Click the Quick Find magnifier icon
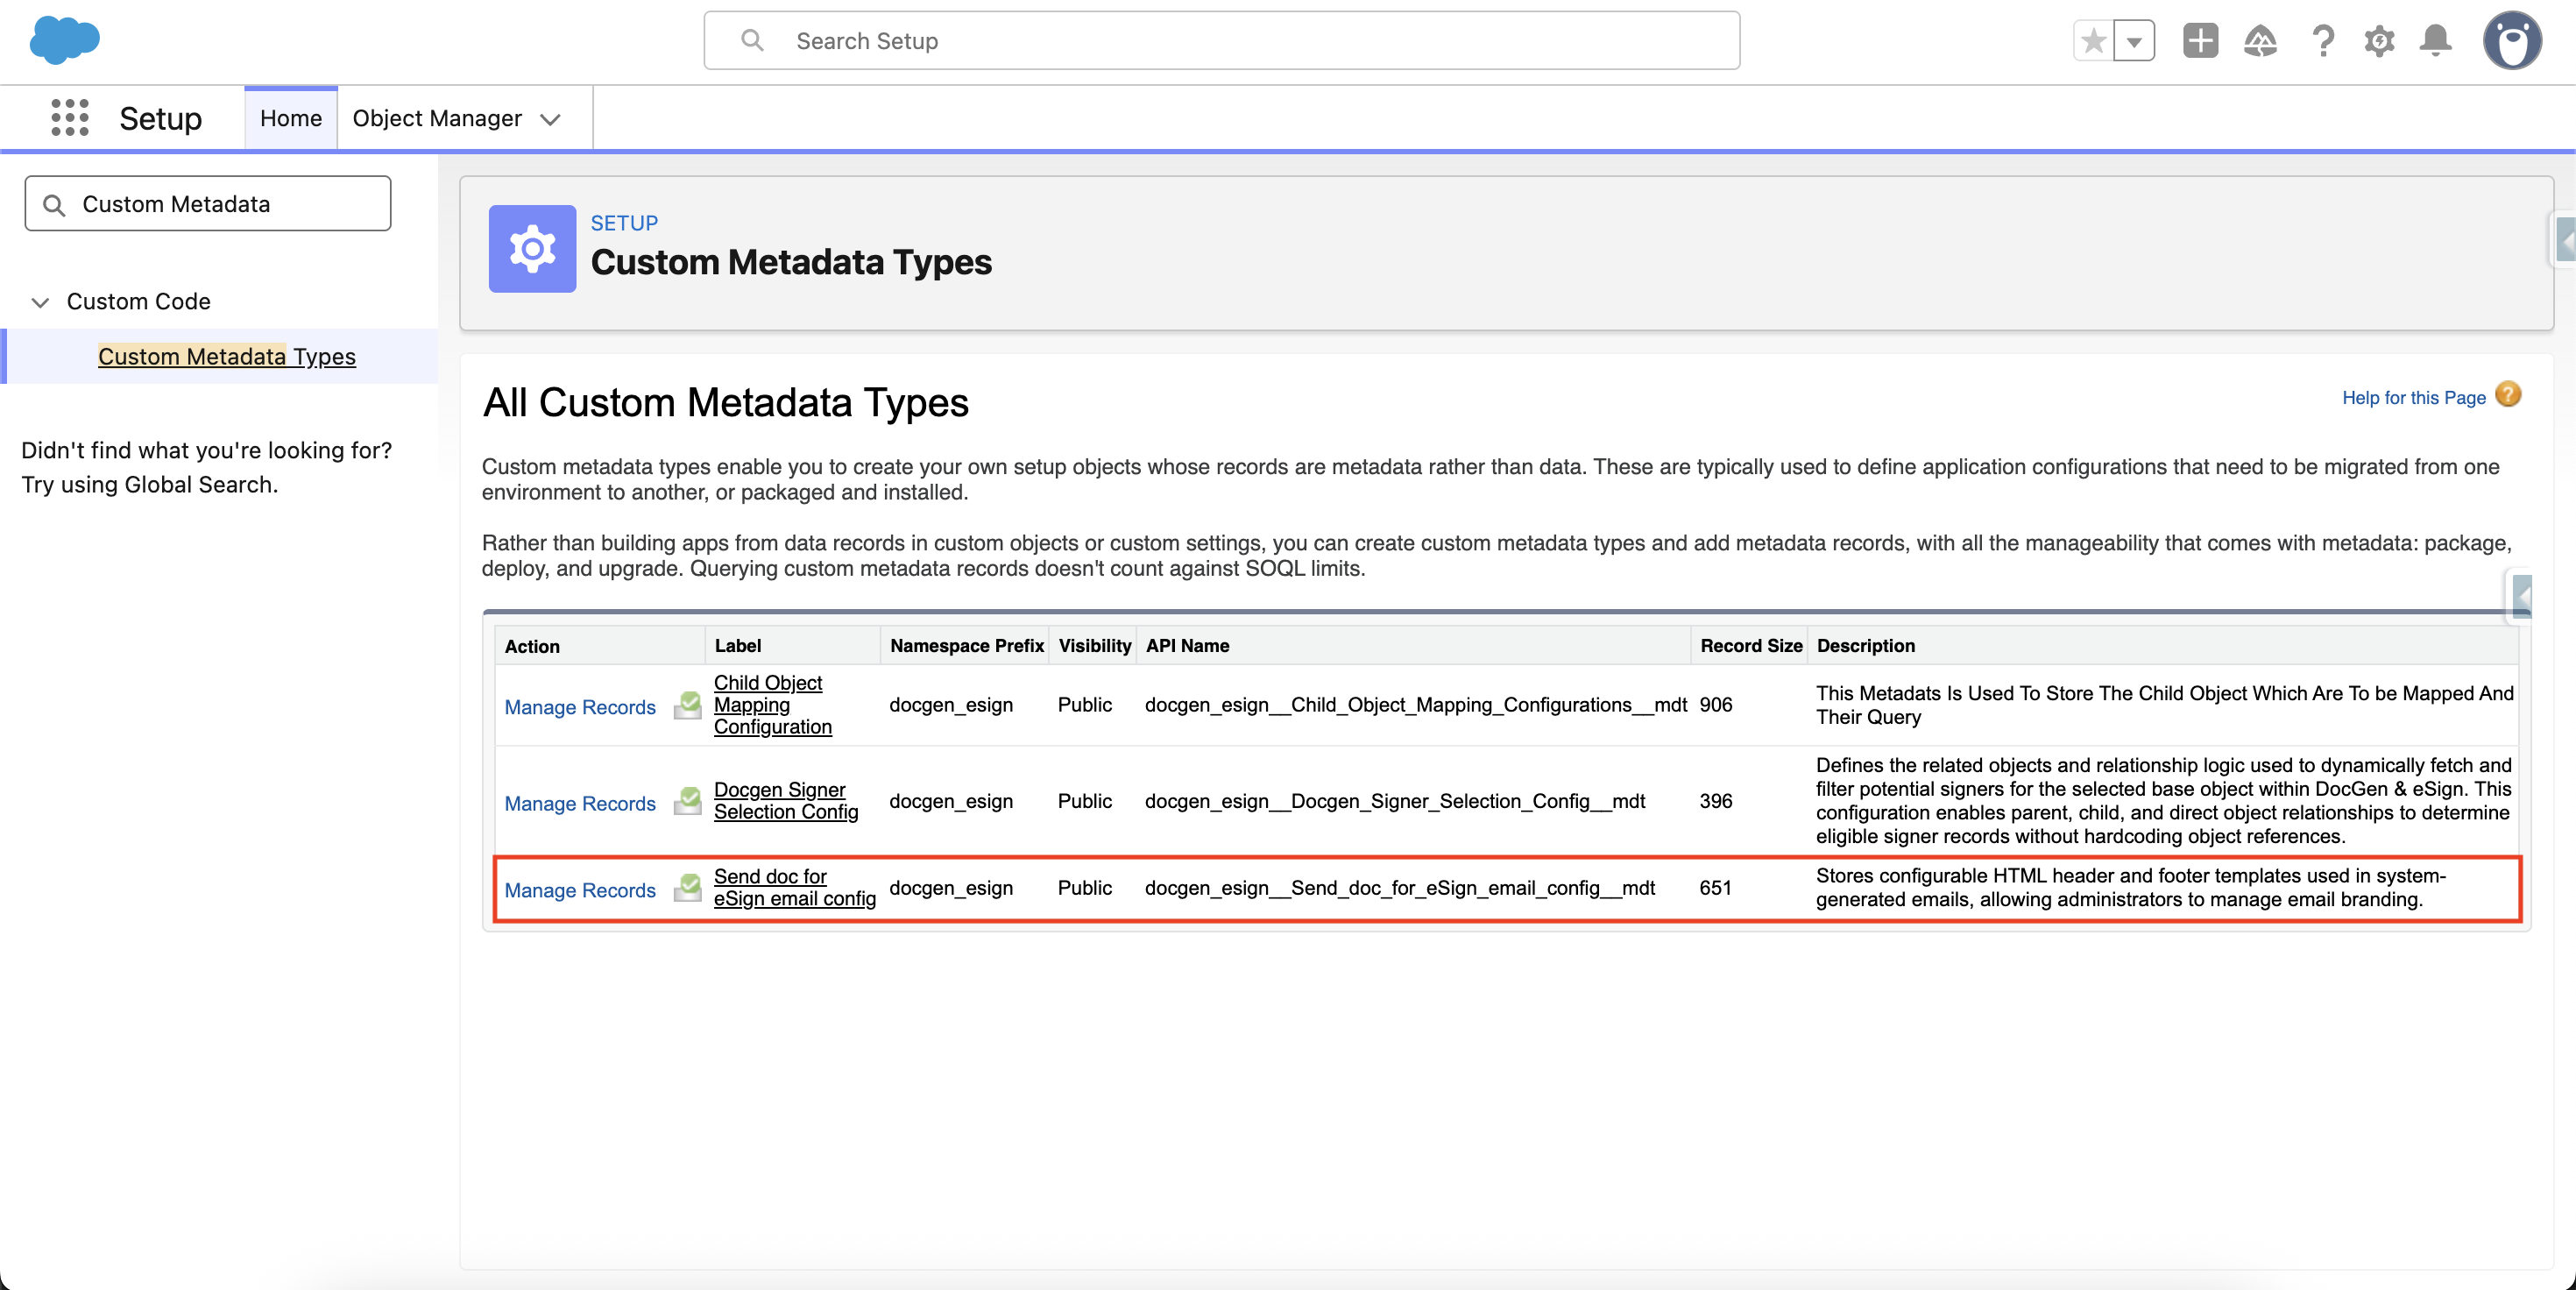Image resolution: width=2576 pixels, height=1290 pixels. point(54,205)
